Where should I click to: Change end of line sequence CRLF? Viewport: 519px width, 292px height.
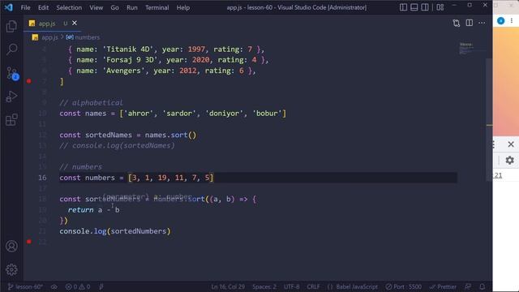point(313,286)
